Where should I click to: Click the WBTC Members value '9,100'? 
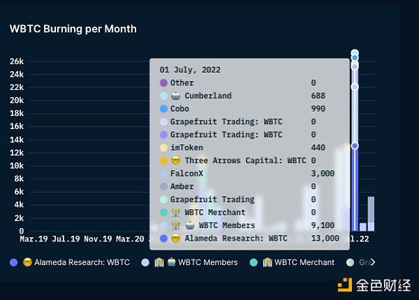pyautogui.click(x=323, y=225)
